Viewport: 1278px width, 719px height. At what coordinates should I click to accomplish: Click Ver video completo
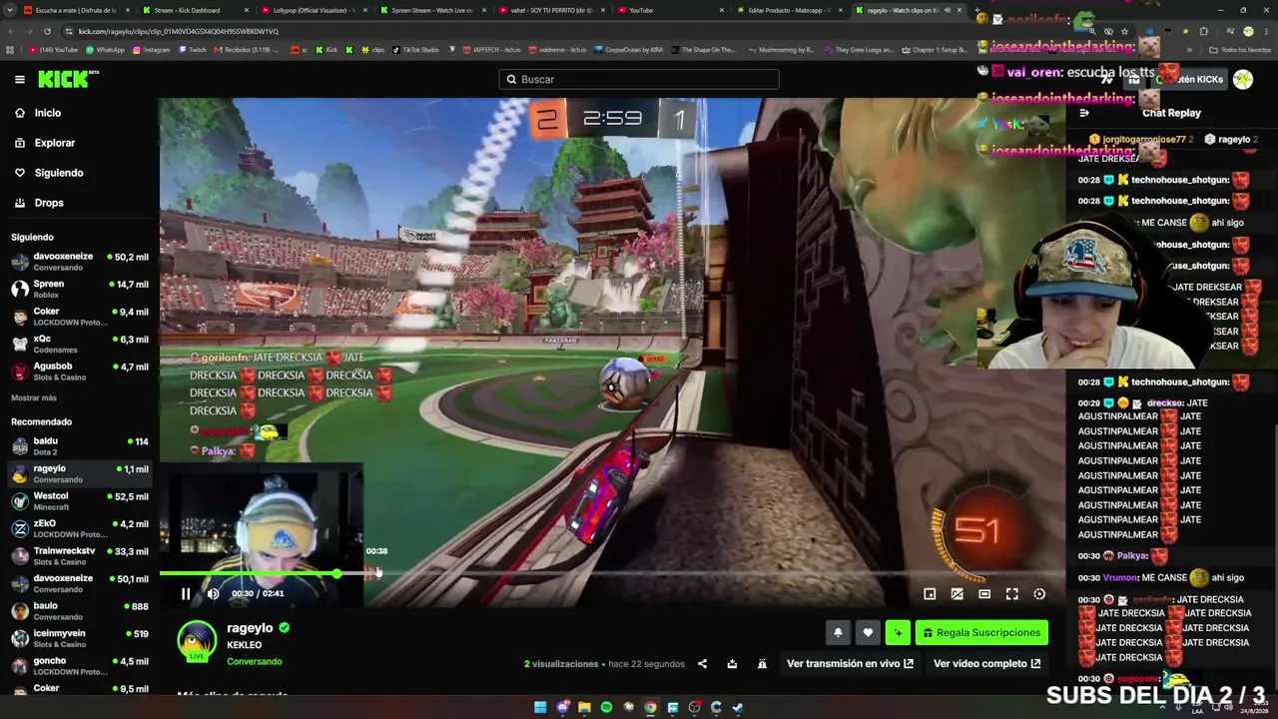pyautogui.click(x=986, y=664)
